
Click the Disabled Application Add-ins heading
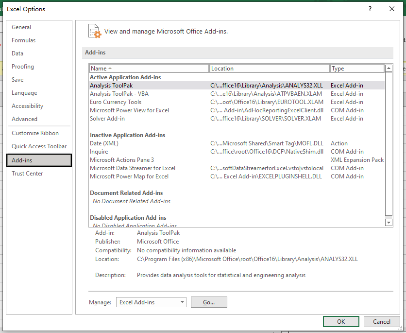(128, 218)
